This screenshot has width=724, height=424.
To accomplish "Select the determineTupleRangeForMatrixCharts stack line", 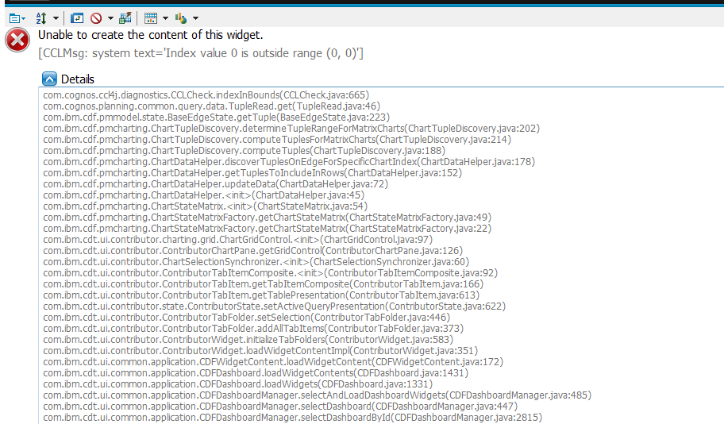I will [291, 129].
